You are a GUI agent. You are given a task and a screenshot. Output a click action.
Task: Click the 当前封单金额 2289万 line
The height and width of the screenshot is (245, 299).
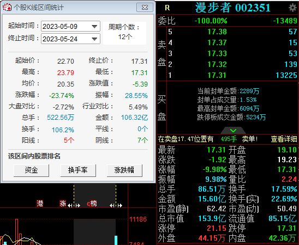(x=228, y=91)
